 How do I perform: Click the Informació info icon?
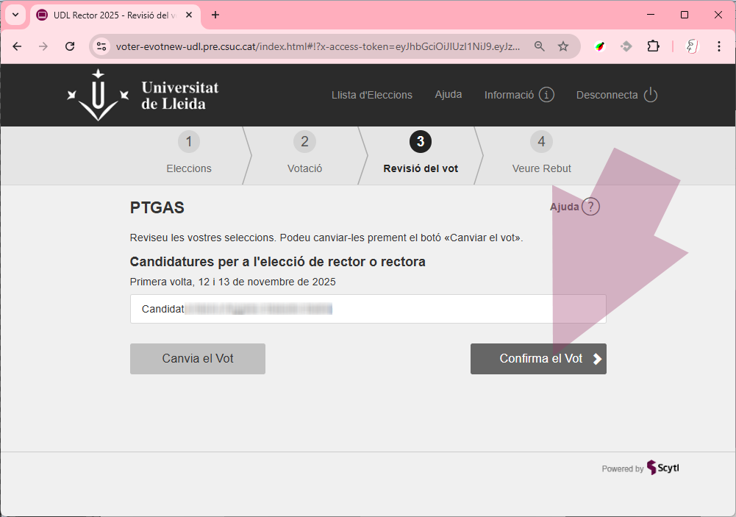546,95
